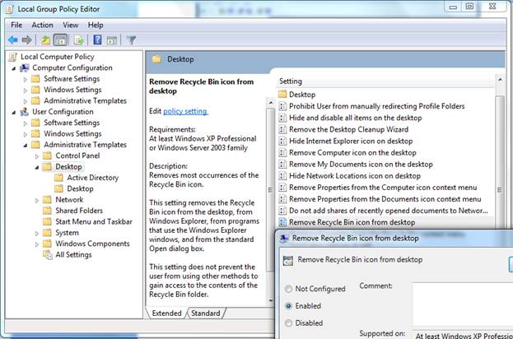This screenshot has width=513, height=339.
Task: Click the Start Menu and Taskbar folder icon
Action: point(48,221)
